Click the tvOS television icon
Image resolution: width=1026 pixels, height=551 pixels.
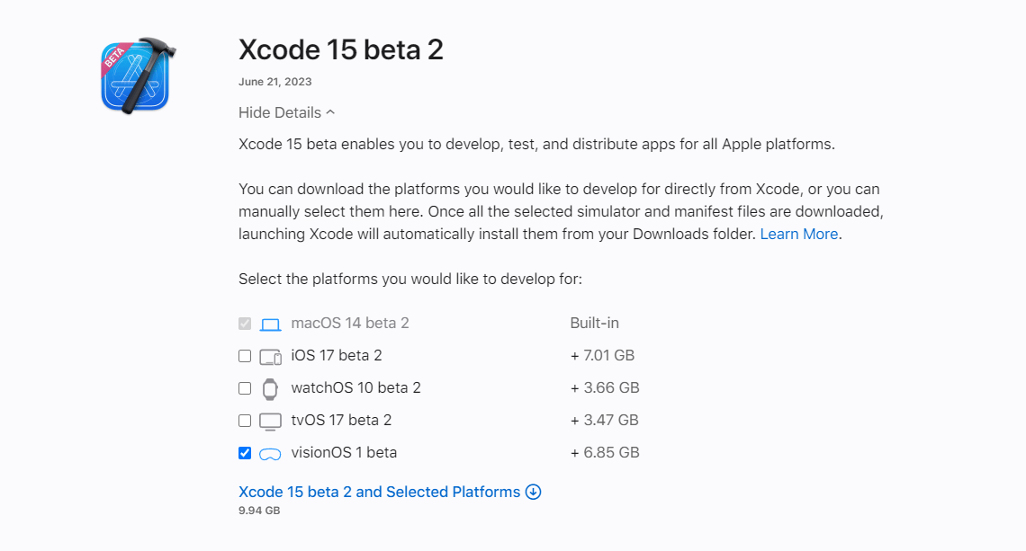[x=271, y=421]
